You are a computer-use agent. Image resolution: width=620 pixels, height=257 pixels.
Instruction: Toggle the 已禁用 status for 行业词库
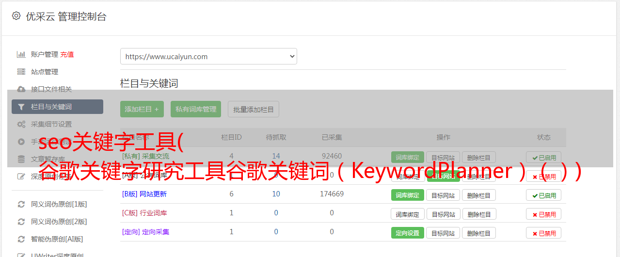[544, 214]
